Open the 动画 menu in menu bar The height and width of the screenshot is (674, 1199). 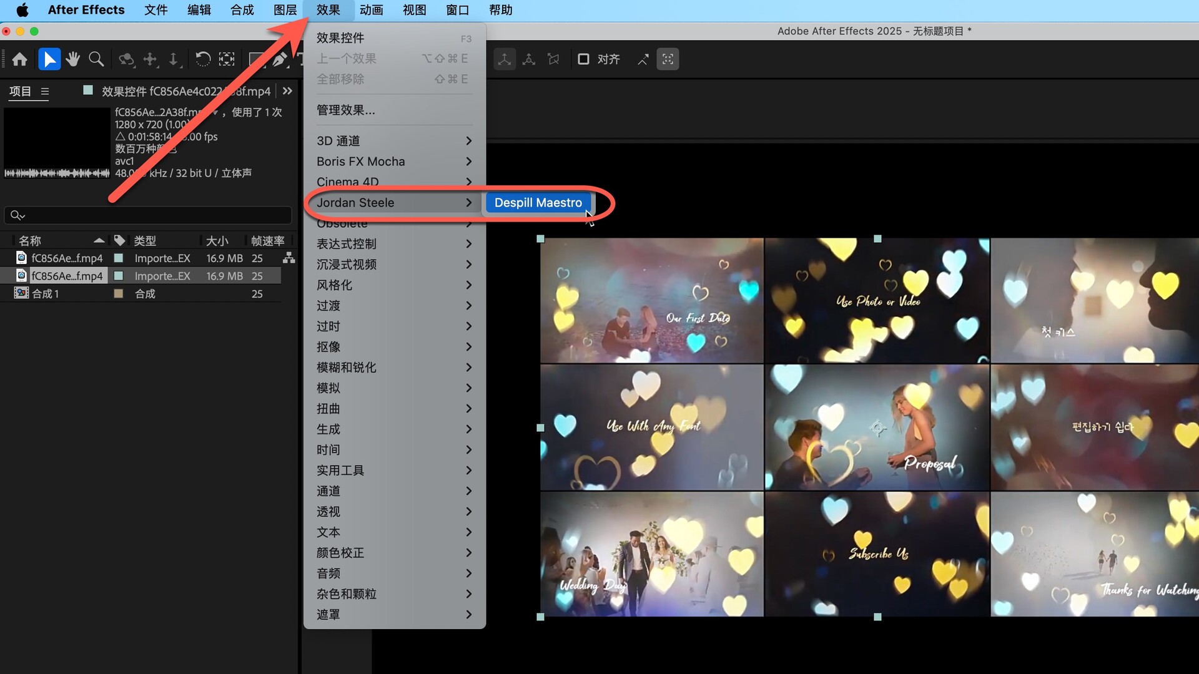pos(371,10)
